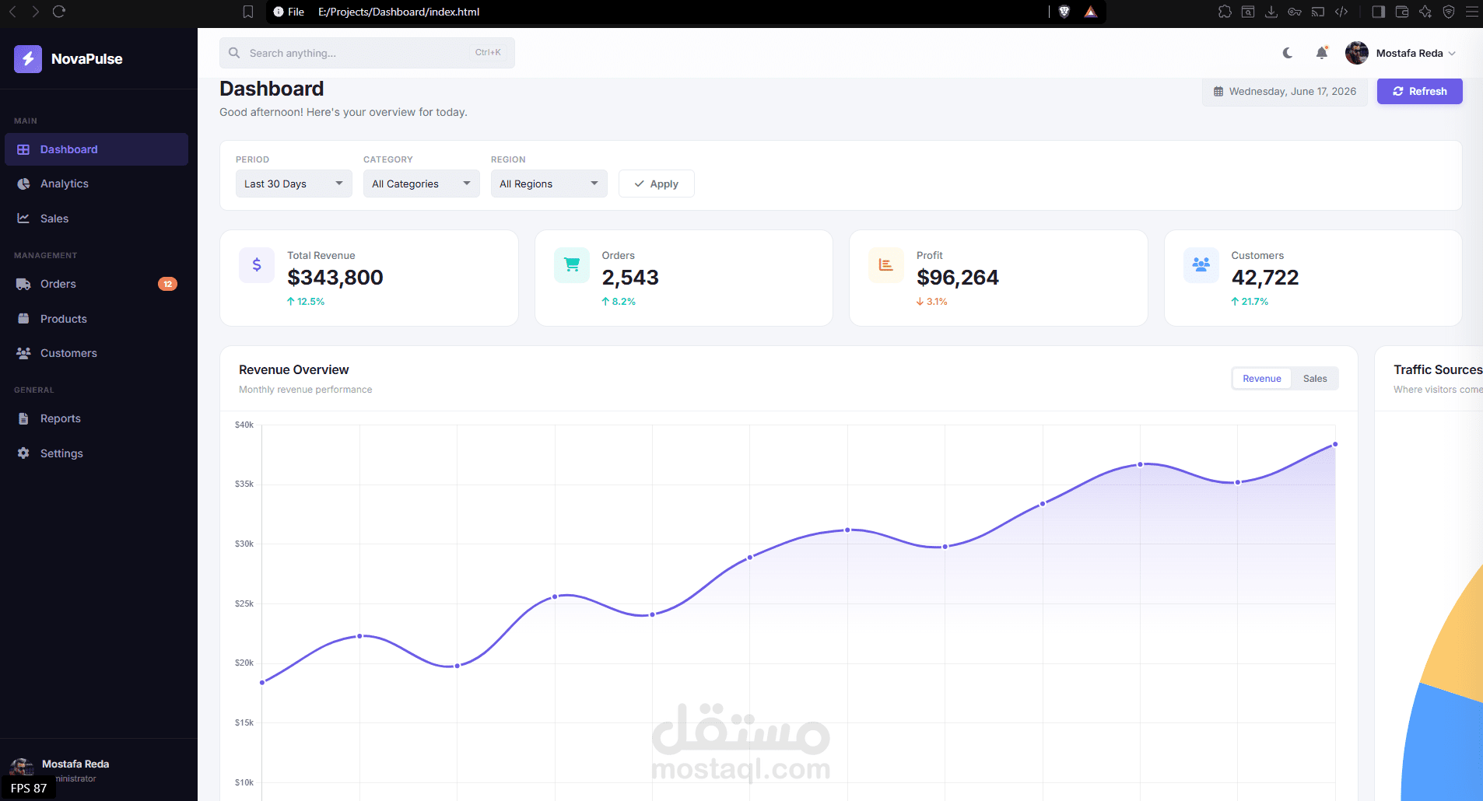Go to Sales in the sidebar

pos(96,219)
